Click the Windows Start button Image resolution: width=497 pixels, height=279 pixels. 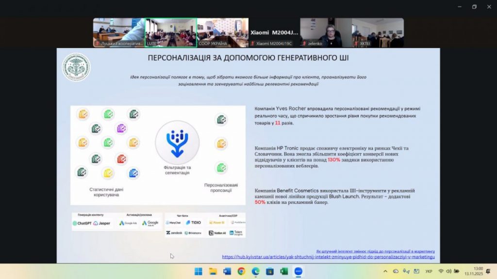pos(199,271)
